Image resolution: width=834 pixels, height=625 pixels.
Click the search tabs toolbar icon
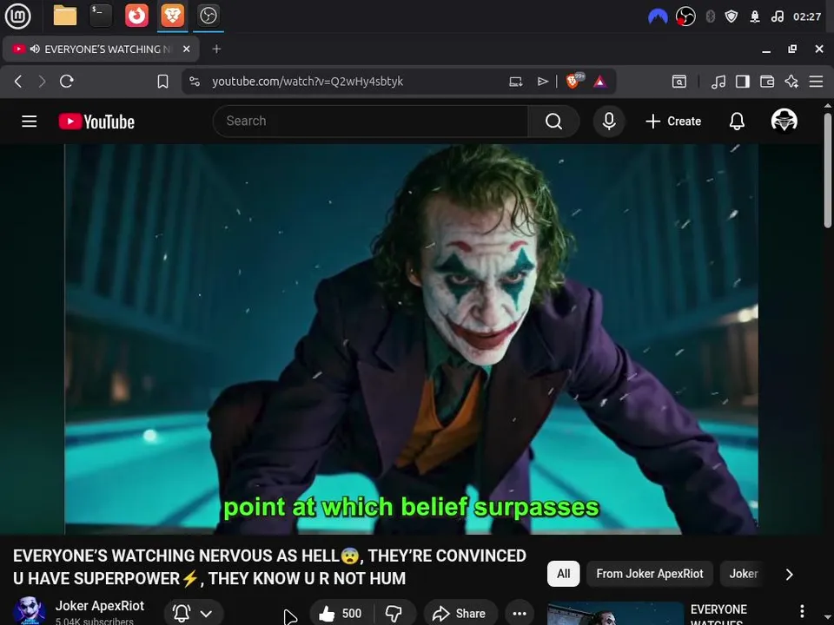679,82
